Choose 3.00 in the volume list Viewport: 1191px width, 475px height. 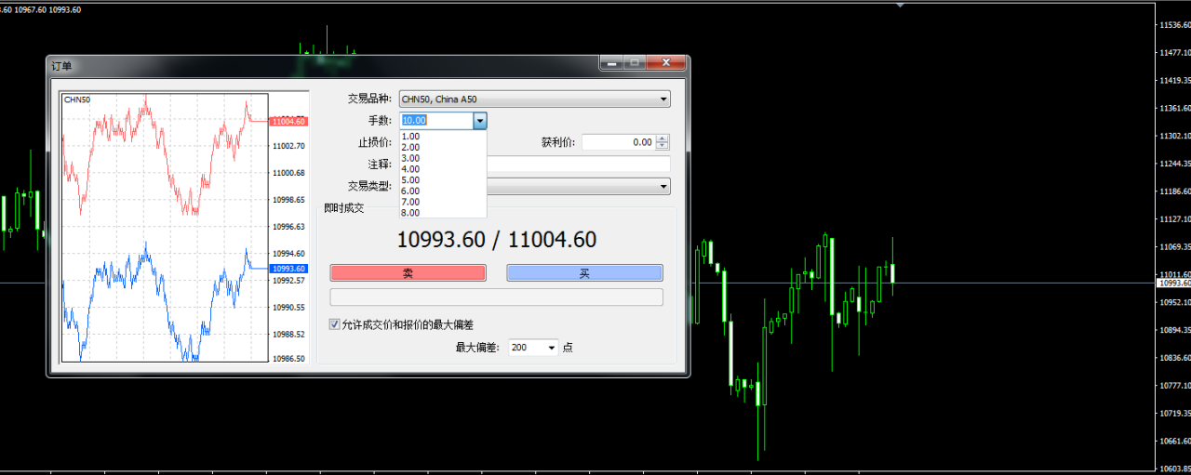click(410, 158)
